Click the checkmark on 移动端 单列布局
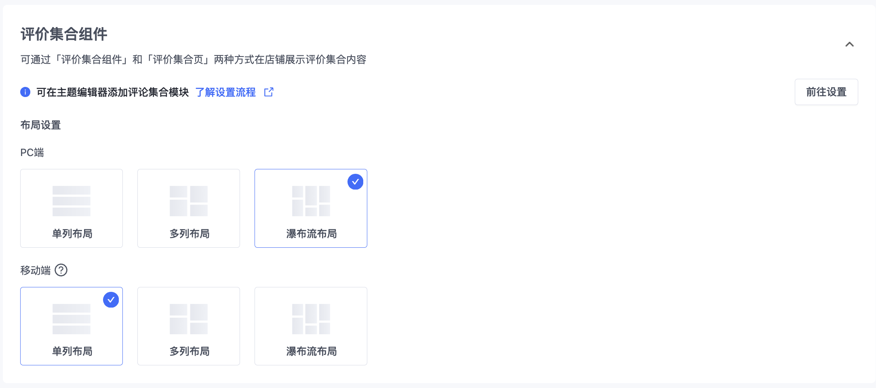Image resolution: width=876 pixels, height=388 pixels. 111,300
